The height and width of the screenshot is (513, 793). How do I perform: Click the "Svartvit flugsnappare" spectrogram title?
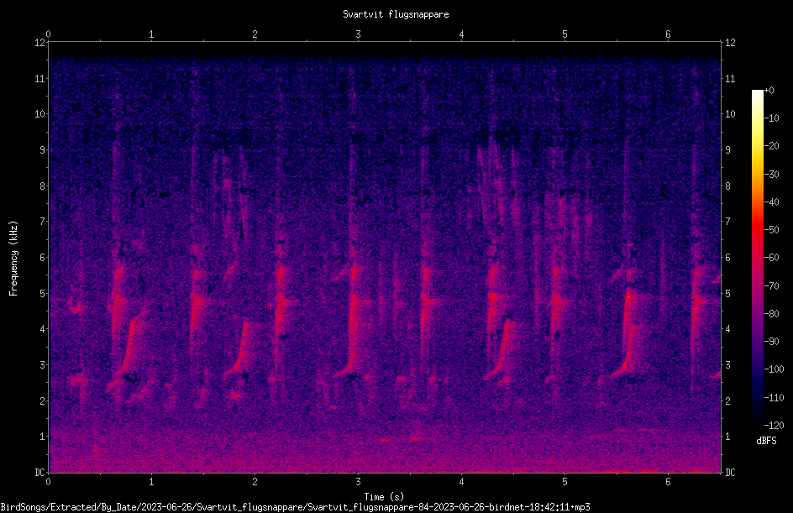[396, 14]
